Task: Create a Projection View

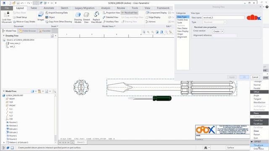Action: click(x=111, y=13)
